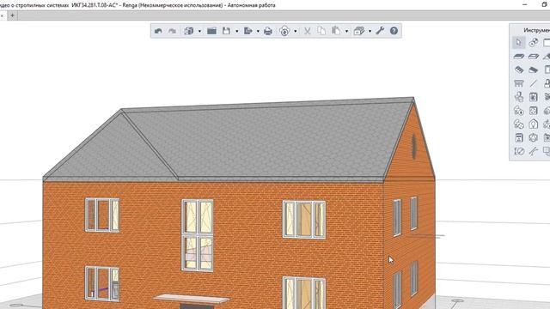This screenshot has height=309, width=550.
Task: Select the tool with dotted-square icon
Action: pos(533,111)
